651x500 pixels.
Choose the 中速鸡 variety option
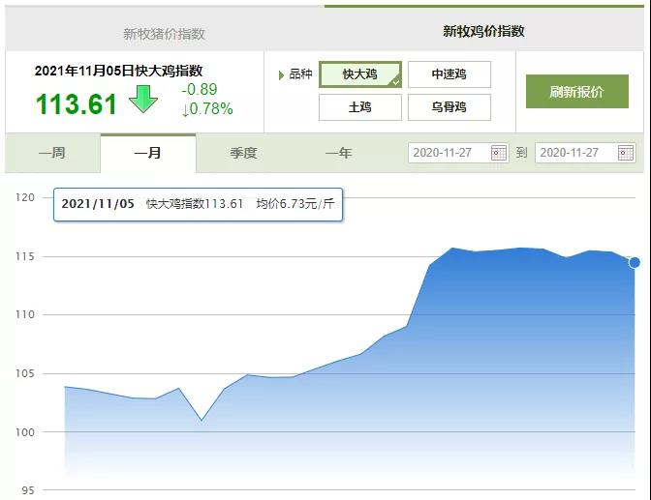[449, 74]
